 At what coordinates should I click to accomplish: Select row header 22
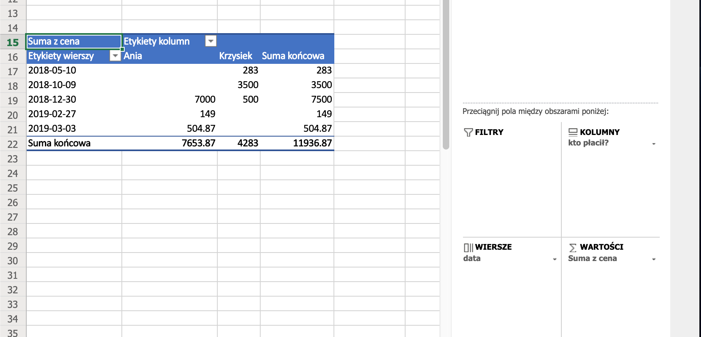point(13,144)
